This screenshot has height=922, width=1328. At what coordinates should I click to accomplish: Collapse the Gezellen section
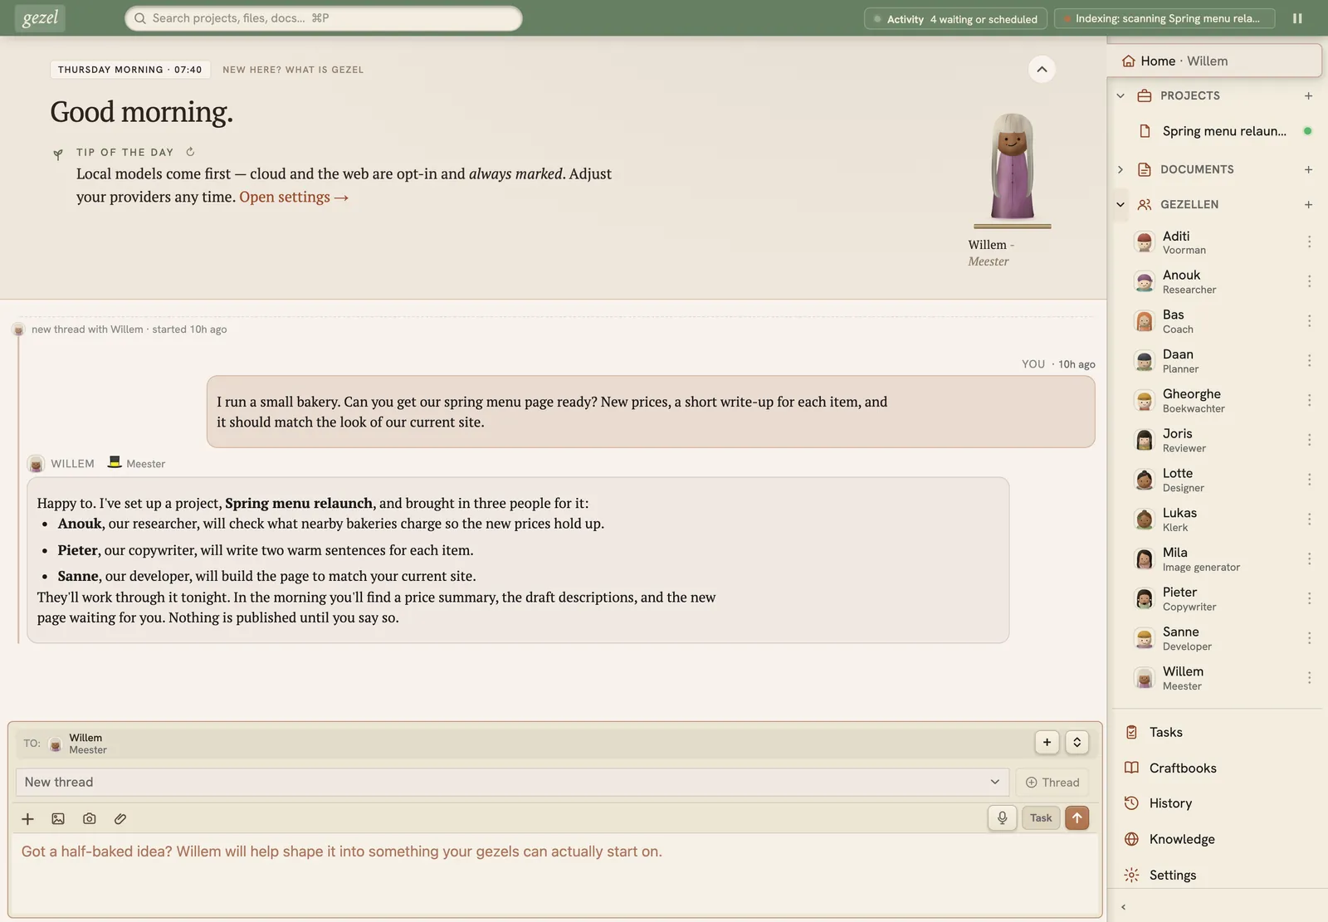click(x=1120, y=204)
